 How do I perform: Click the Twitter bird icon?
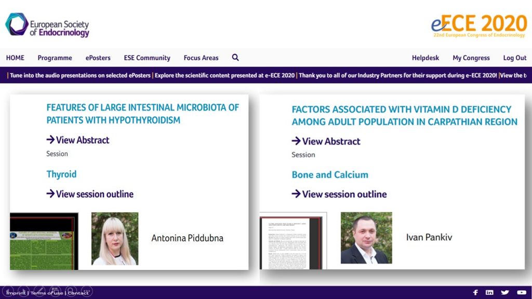click(505, 292)
